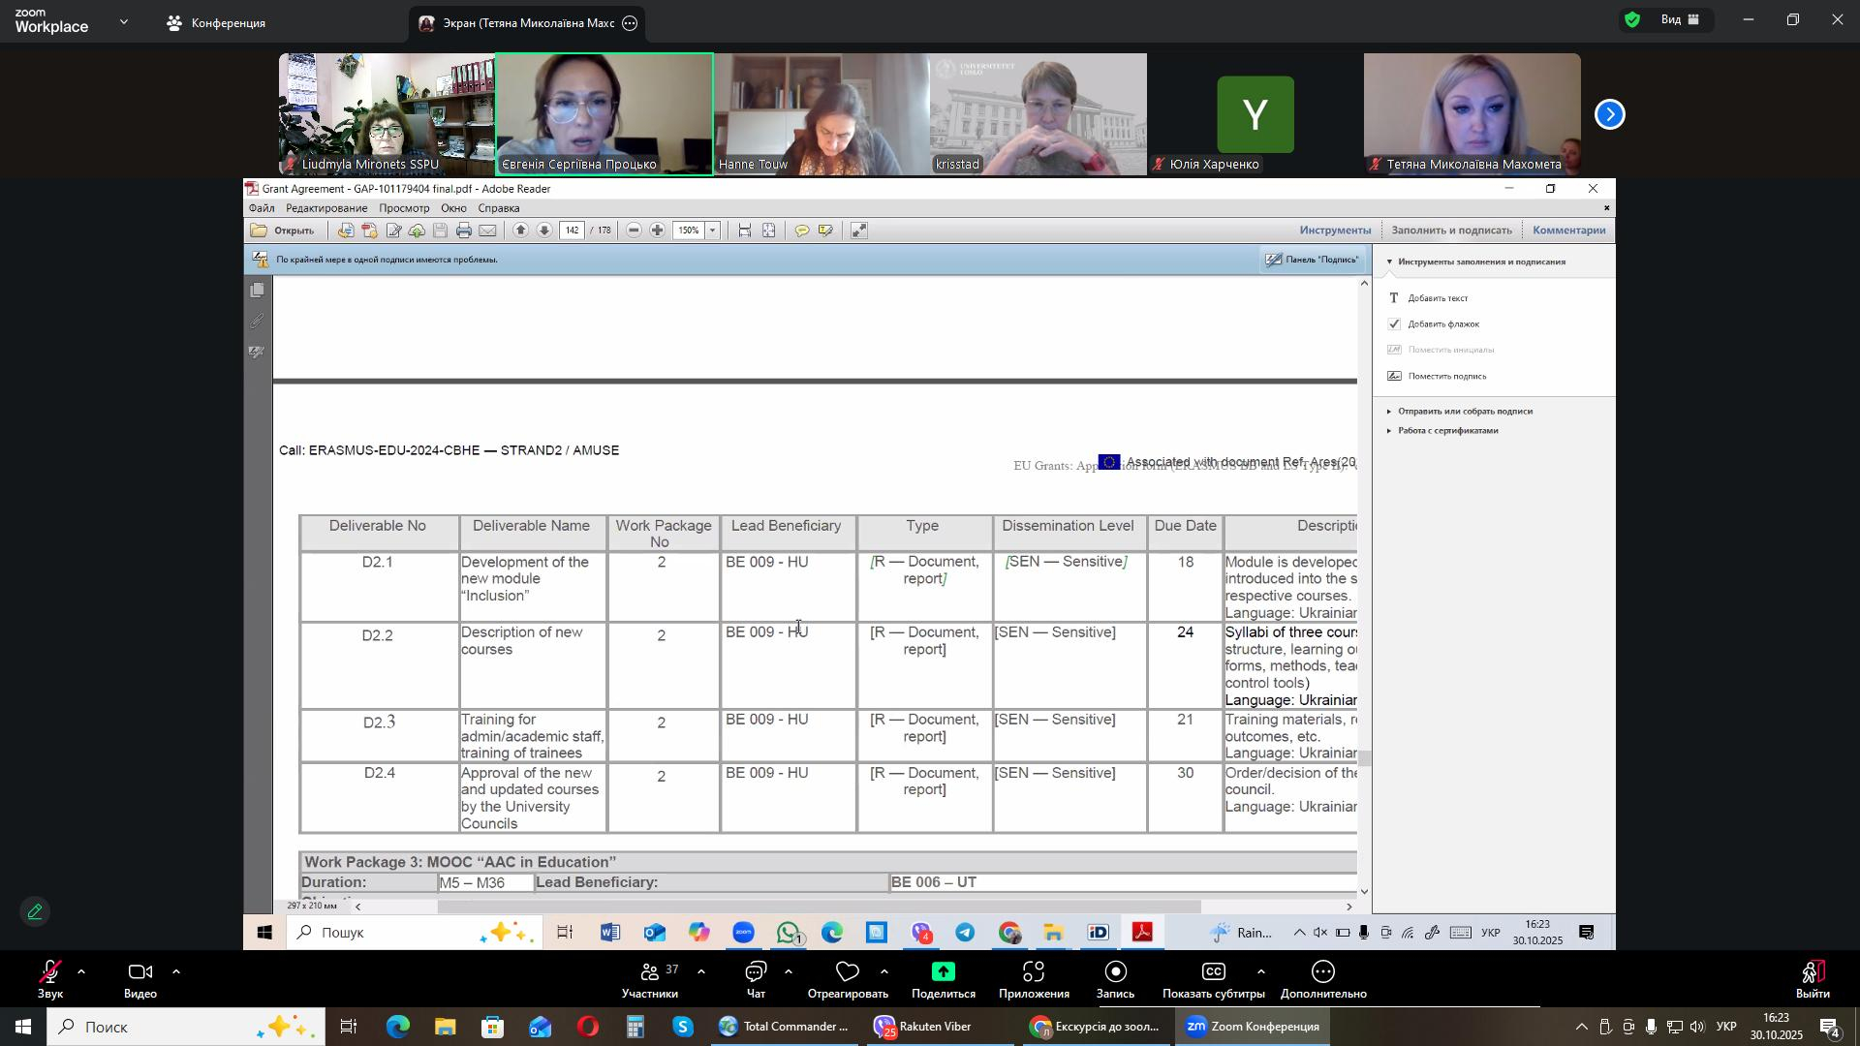Screen dimensions: 1860x1046
Task: Click the page number input field
Action: click(x=573, y=231)
